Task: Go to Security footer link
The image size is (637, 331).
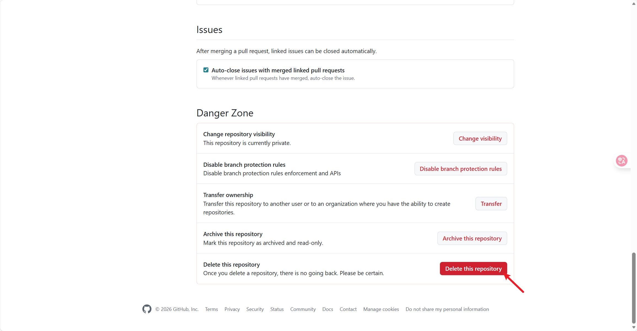Action: [255, 309]
